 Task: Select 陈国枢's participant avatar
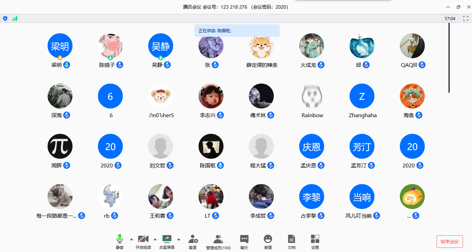pyautogui.click(x=211, y=146)
